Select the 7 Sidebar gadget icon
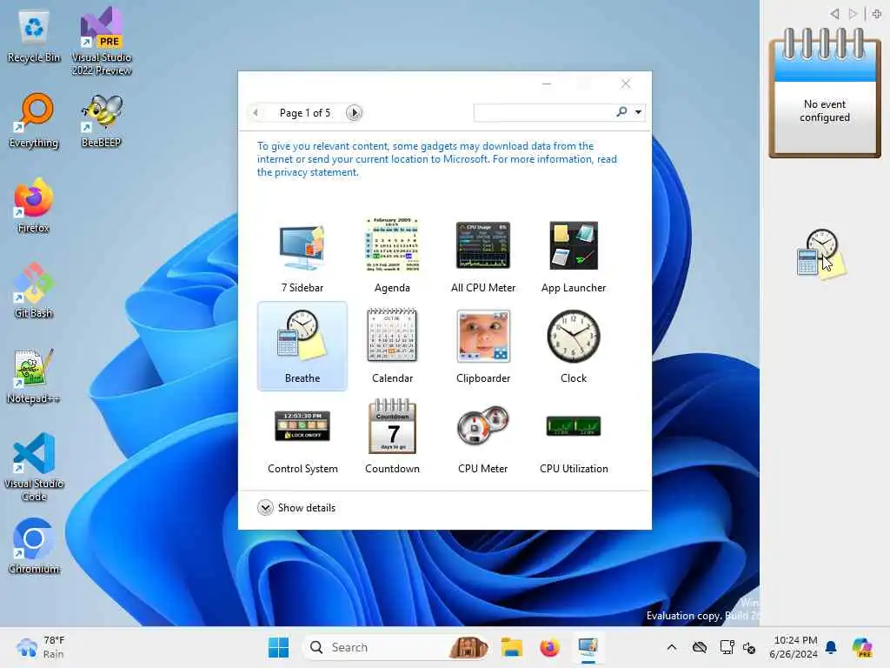This screenshot has height=668, width=890. (x=302, y=247)
